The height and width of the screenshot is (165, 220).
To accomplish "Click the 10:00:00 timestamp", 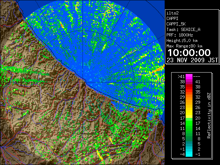I will tap(189, 53).
